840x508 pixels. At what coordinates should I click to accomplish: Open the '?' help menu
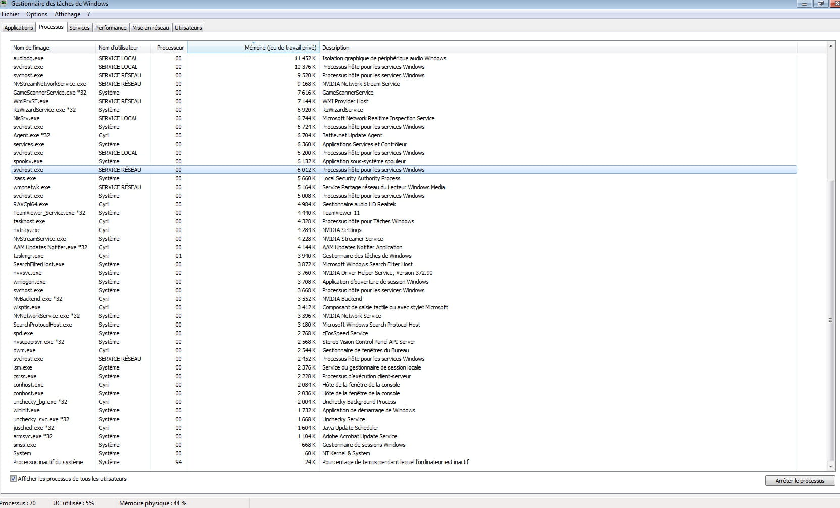pyautogui.click(x=89, y=14)
